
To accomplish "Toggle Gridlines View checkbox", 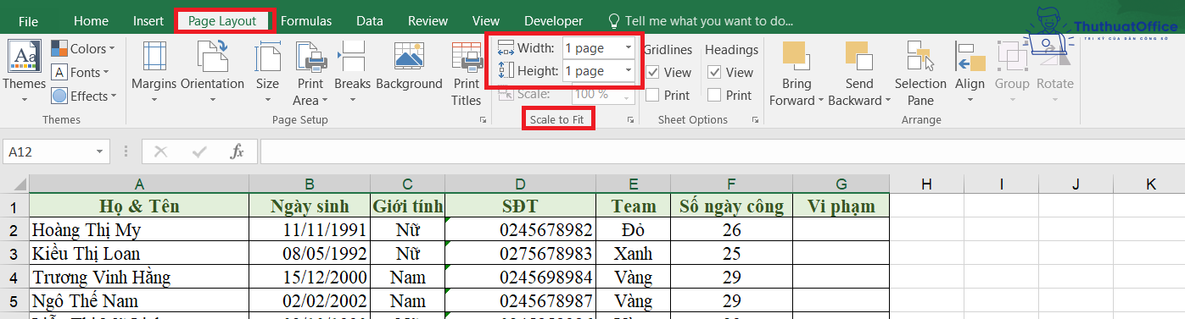I will coord(653,73).
